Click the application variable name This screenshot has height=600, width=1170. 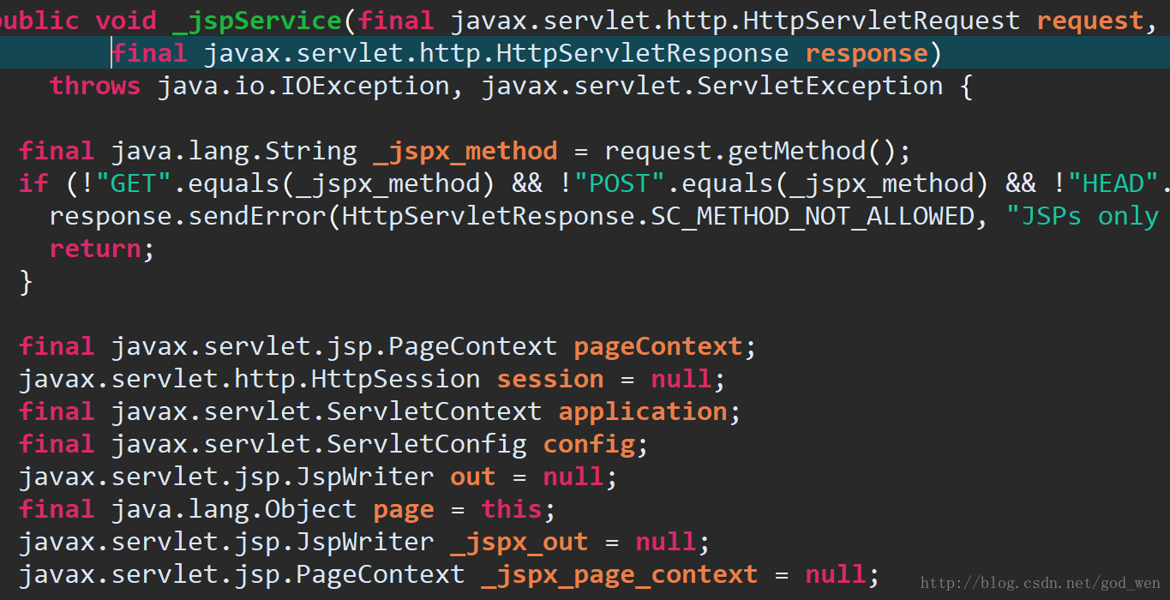(643, 411)
